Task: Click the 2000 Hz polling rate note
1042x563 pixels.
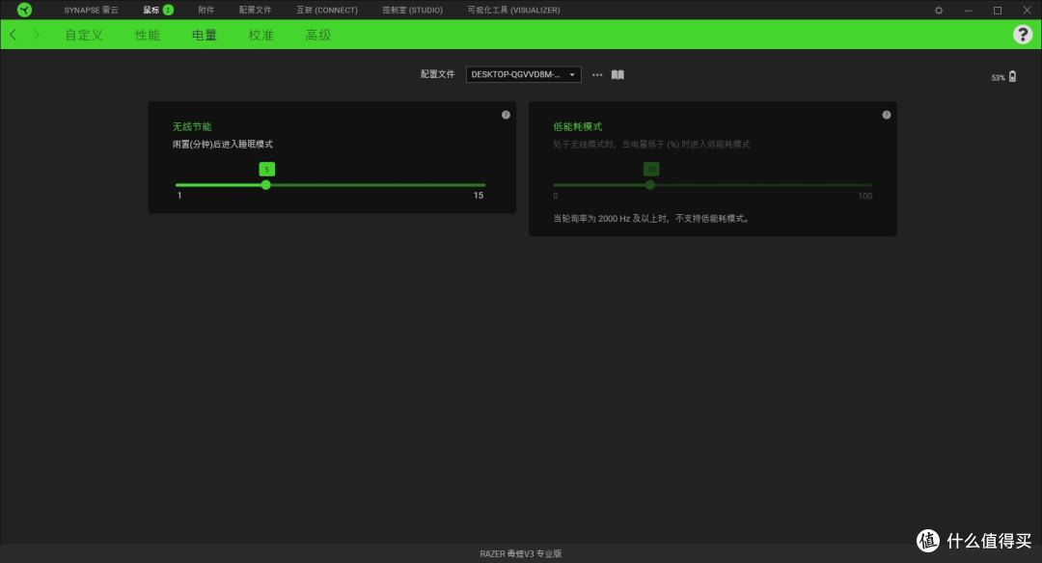Action: coord(652,219)
